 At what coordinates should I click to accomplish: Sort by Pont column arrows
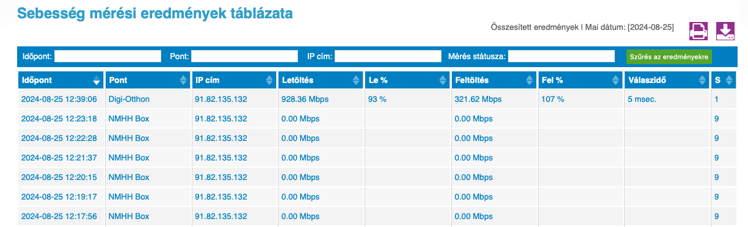pyautogui.click(x=183, y=81)
